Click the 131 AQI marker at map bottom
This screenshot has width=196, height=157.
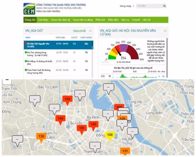[125, 151]
